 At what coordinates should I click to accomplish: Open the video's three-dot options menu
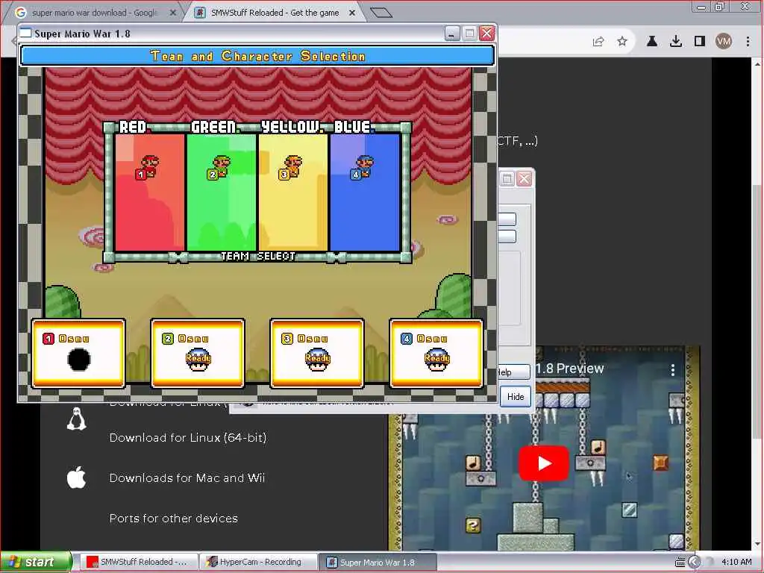click(673, 370)
